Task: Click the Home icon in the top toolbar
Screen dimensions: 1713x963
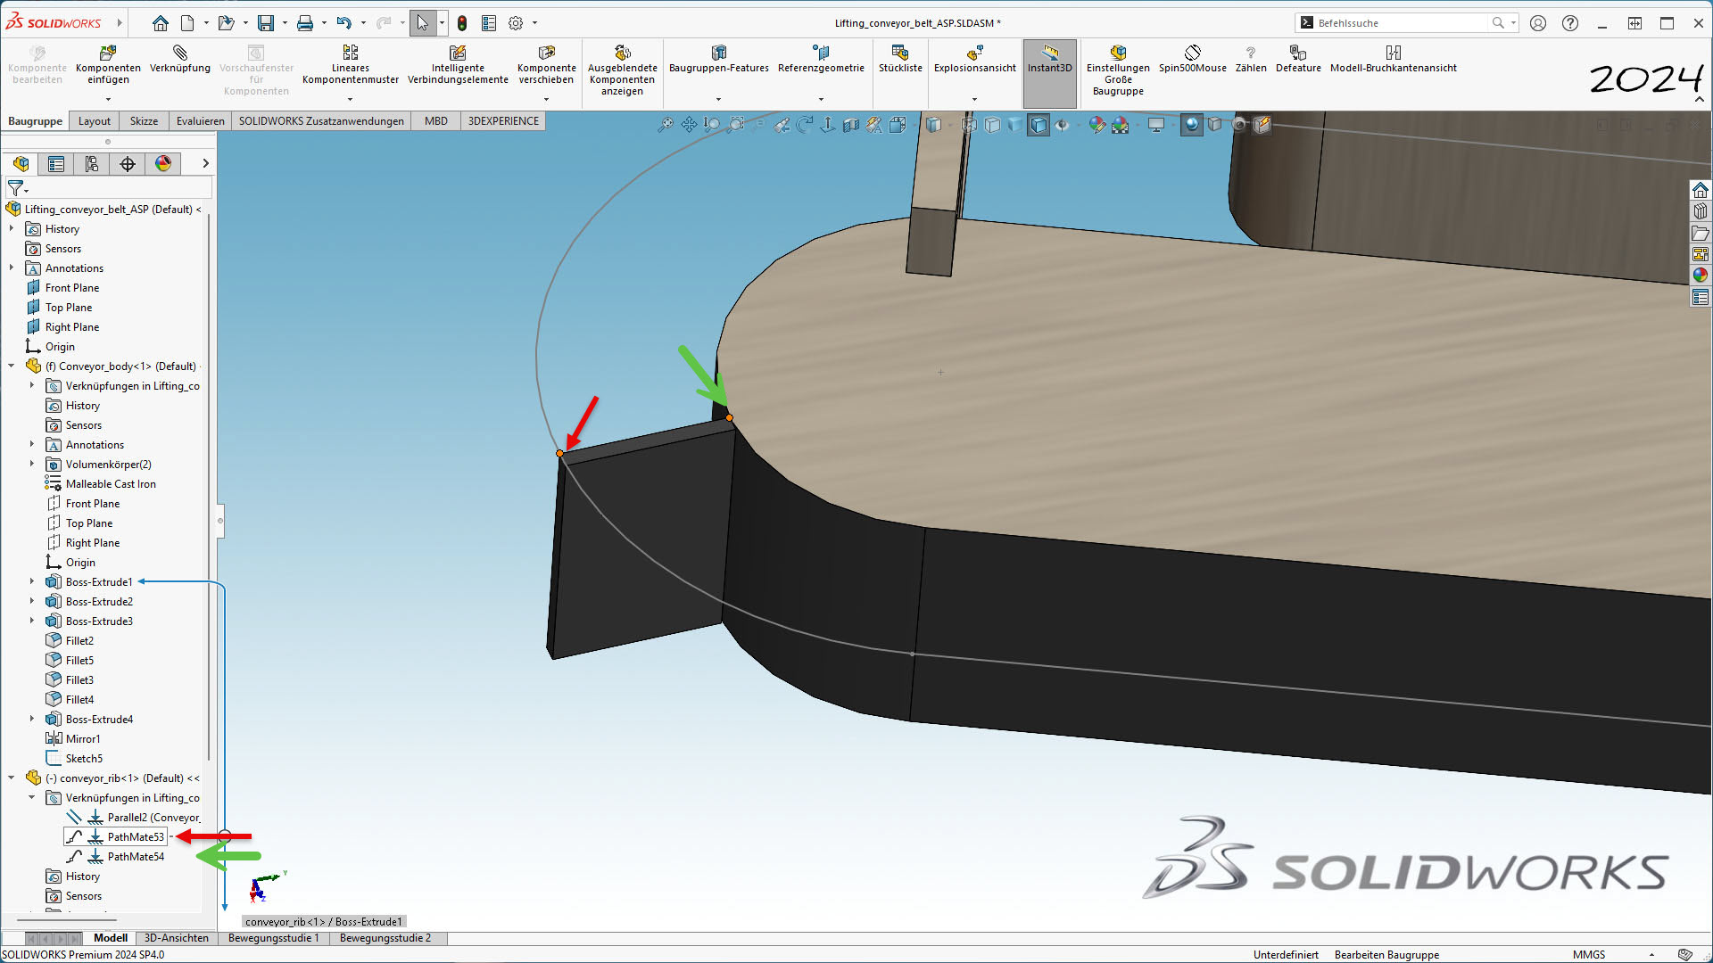Action: 161,23
